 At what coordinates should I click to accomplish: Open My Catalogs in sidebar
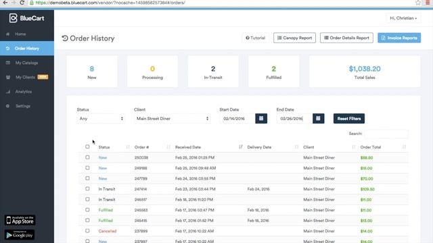(x=27, y=63)
